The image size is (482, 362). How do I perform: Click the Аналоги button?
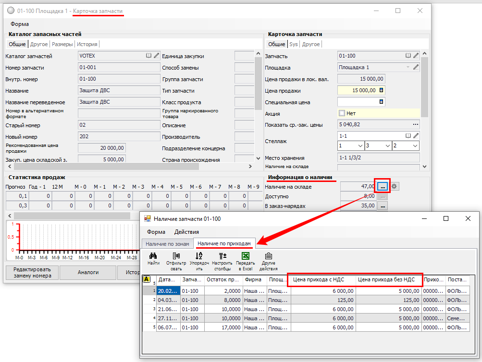tap(88, 272)
